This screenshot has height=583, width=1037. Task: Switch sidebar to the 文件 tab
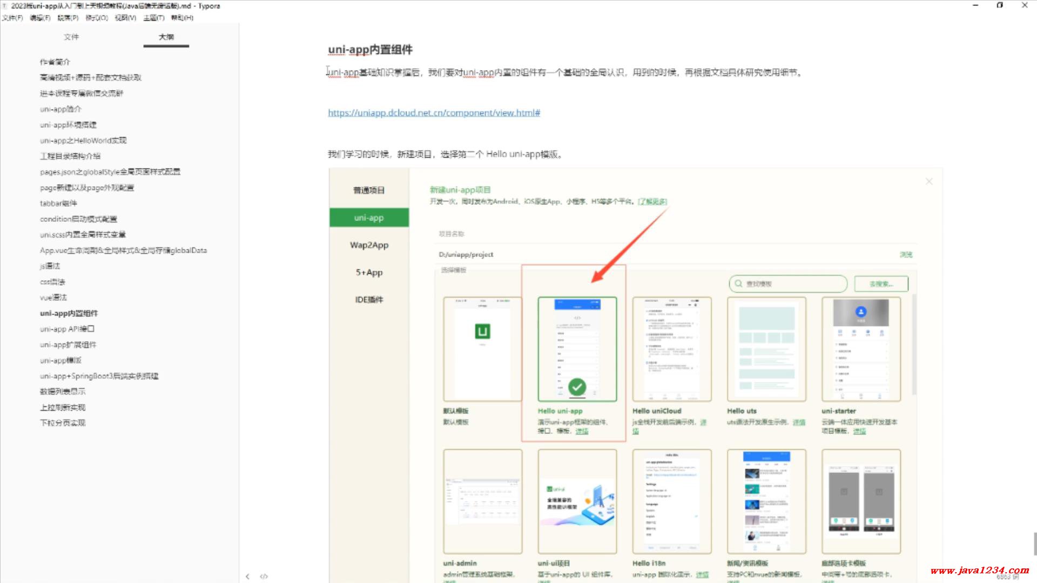pyautogui.click(x=71, y=37)
